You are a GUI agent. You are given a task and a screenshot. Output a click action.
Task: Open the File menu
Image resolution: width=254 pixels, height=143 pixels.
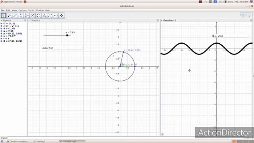click(3, 10)
